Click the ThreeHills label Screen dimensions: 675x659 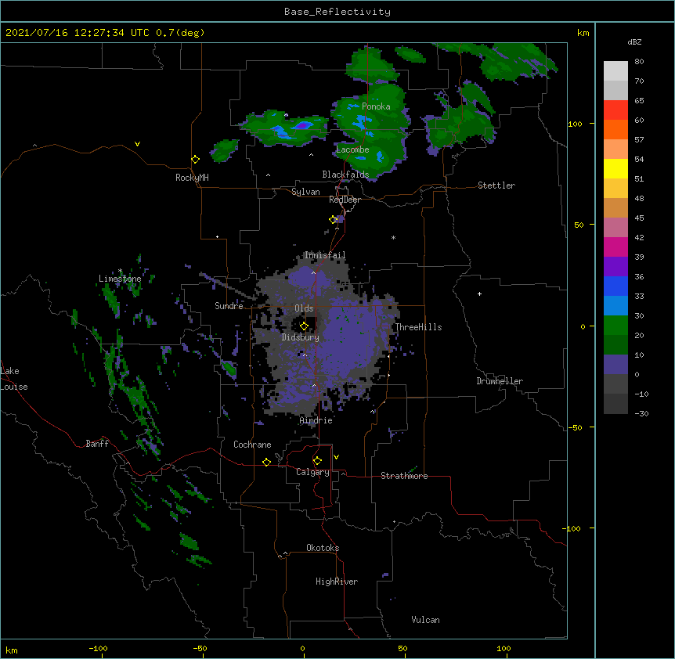click(418, 327)
